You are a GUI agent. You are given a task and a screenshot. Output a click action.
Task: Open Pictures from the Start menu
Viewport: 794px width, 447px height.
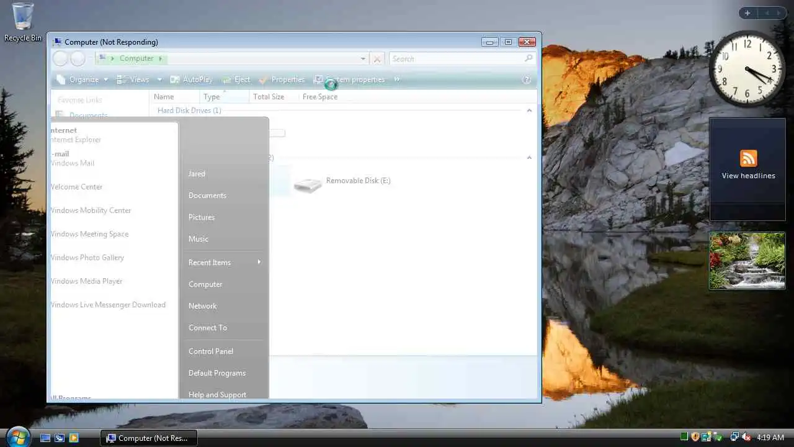(x=202, y=217)
